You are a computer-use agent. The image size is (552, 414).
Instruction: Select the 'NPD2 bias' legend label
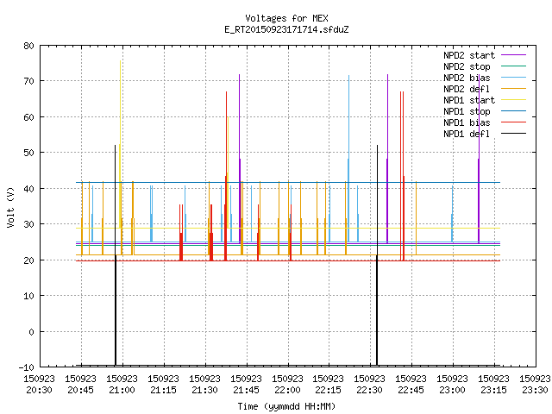[467, 78]
